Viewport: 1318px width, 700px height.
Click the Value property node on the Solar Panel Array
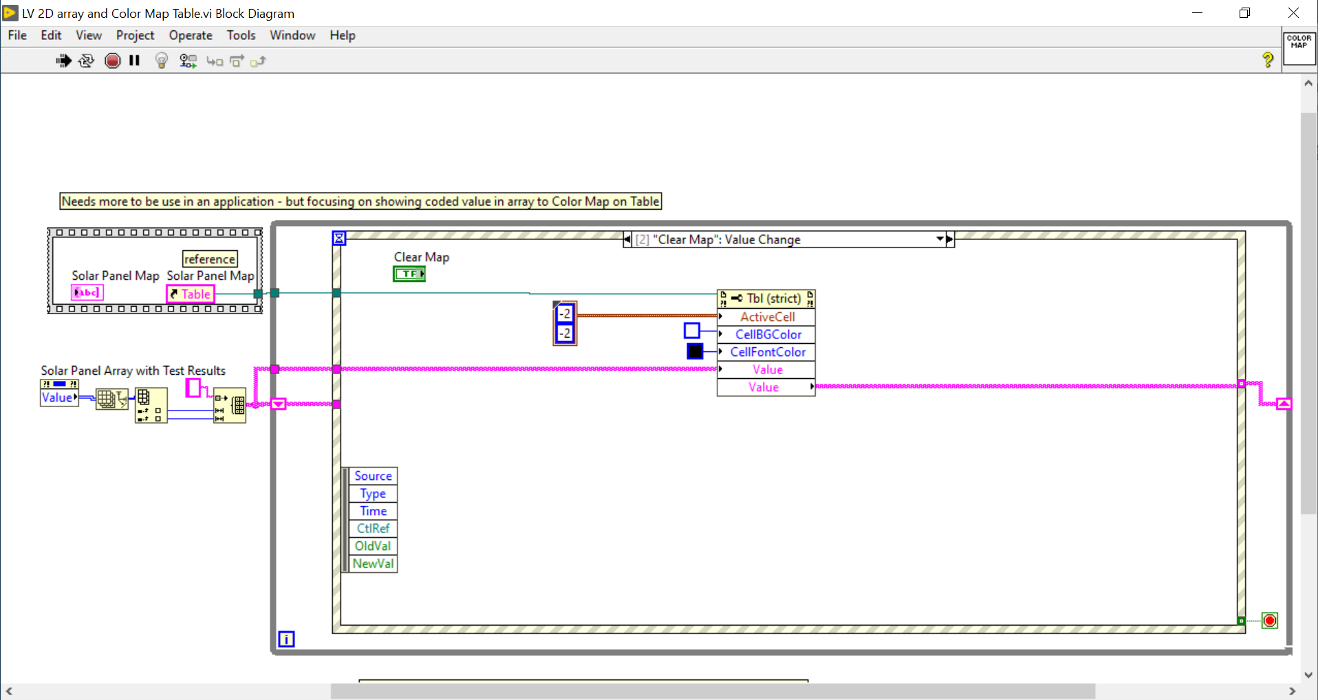[x=59, y=393]
